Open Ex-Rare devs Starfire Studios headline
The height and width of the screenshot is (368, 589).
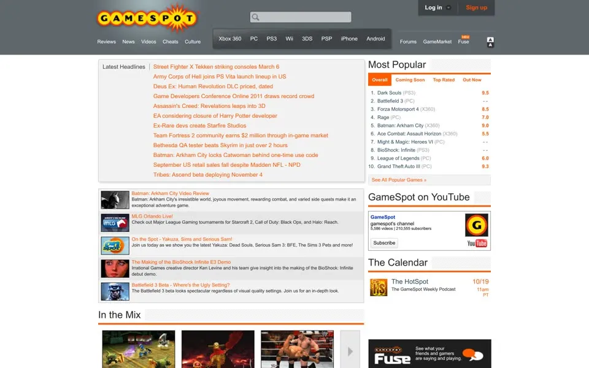click(x=199, y=125)
